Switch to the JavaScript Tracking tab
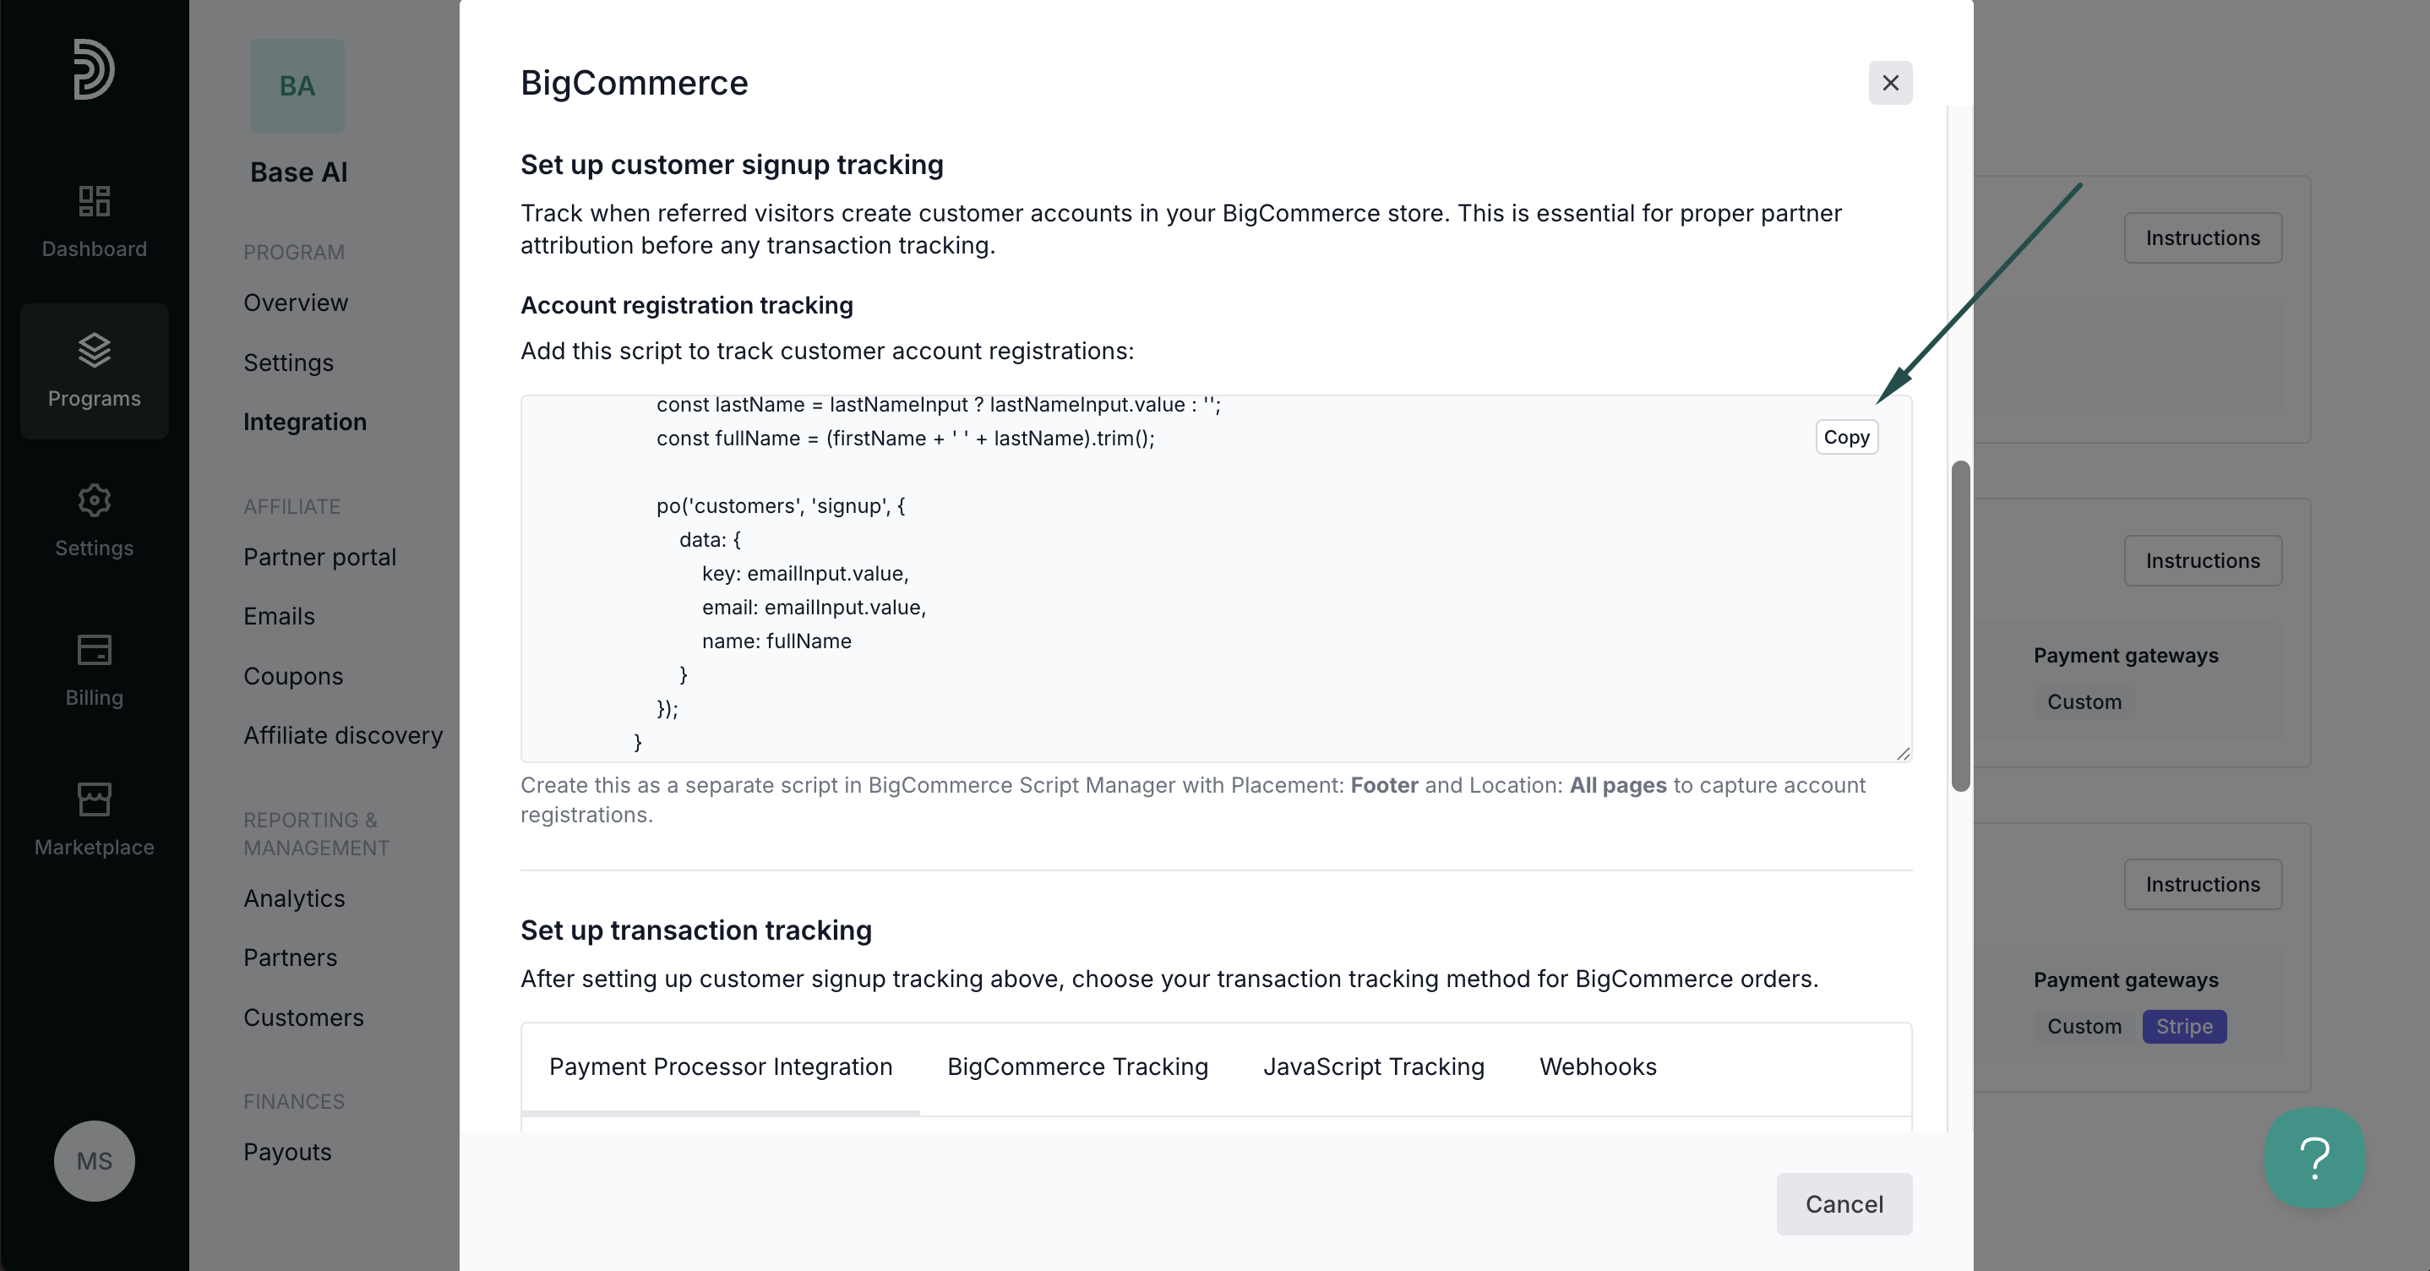 coord(1374,1066)
